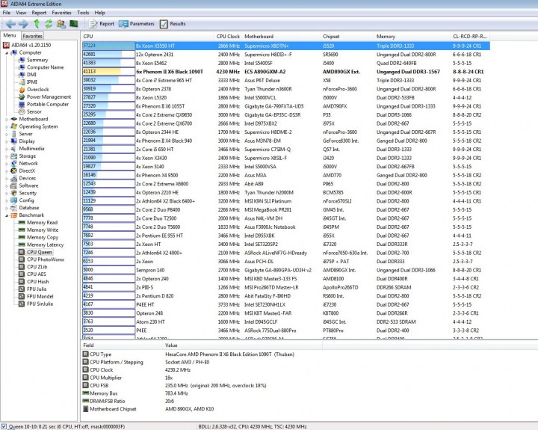Expand the Storage tree node

click(x=7, y=156)
